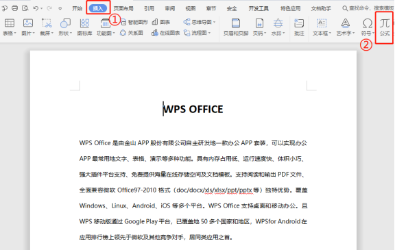The width and height of the screenshot is (395, 250).
Task: Click the 查找命令 search box
Action: point(368,8)
